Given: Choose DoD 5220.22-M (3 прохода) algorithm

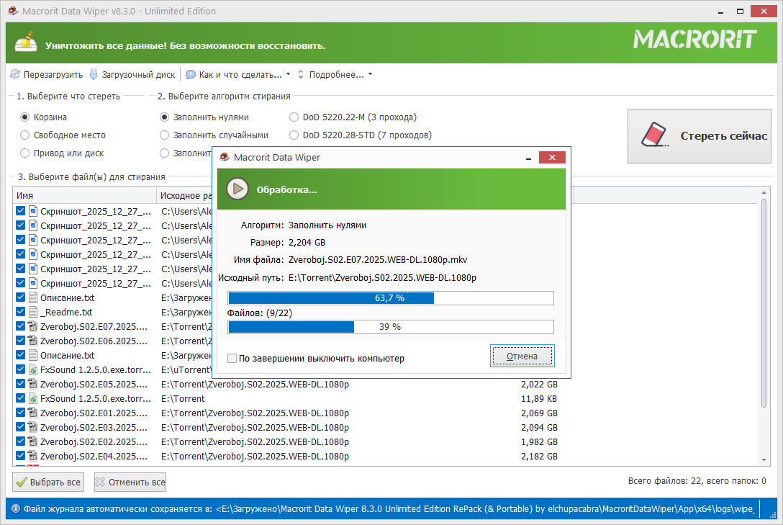Looking at the screenshot, I should [x=294, y=117].
